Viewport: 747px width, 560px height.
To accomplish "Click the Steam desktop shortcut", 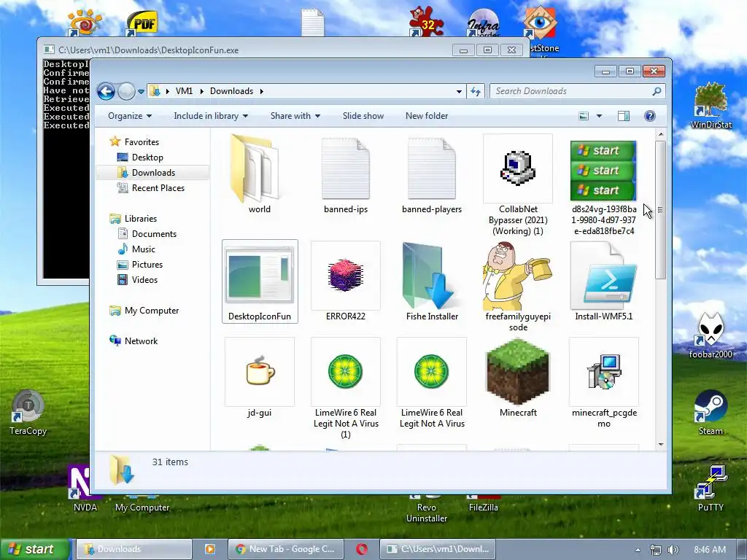I will pos(711,413).
